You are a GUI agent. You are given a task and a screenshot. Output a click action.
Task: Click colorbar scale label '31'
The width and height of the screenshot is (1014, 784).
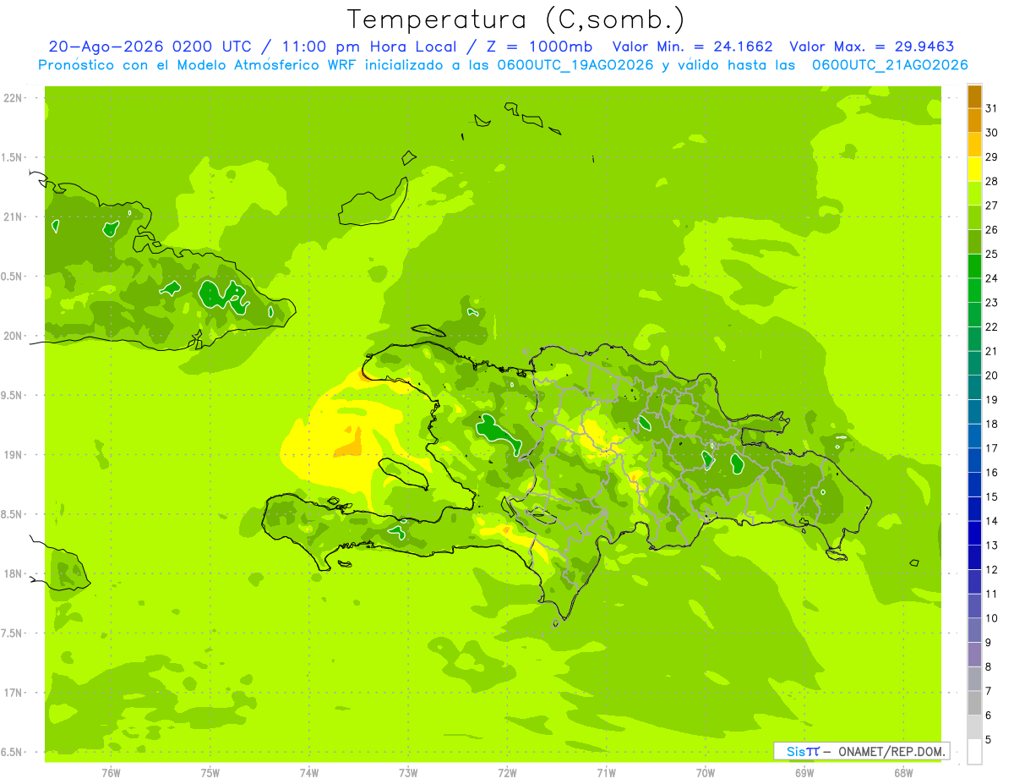coord(992,108)
